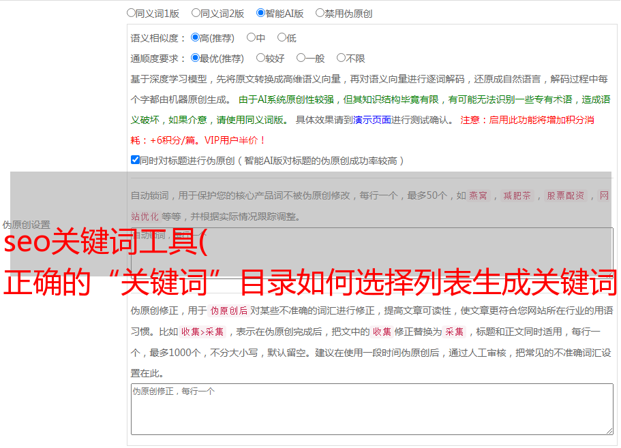Click the 减肥茶 example keyword
The image size is (621, 448).
517,195
